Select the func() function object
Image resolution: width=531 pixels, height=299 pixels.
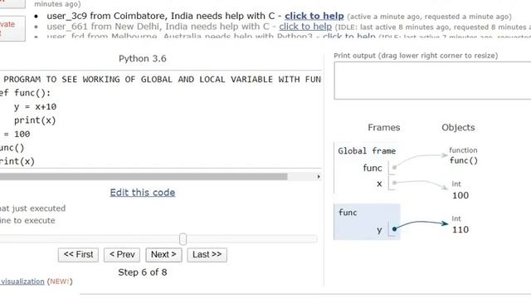[463, 160]
